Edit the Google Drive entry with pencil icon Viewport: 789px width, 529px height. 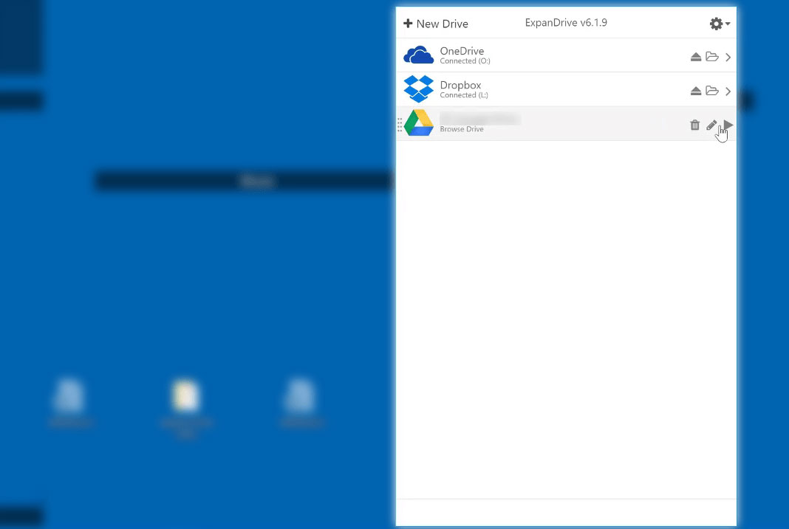[x=711, y=125]
